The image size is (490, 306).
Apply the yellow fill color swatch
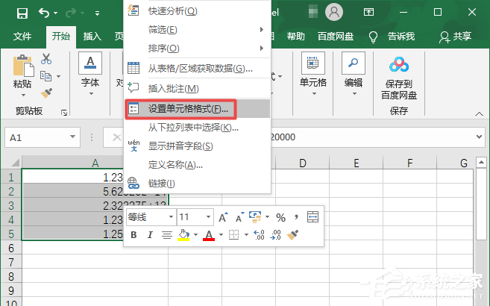click(x=183, y=235)
